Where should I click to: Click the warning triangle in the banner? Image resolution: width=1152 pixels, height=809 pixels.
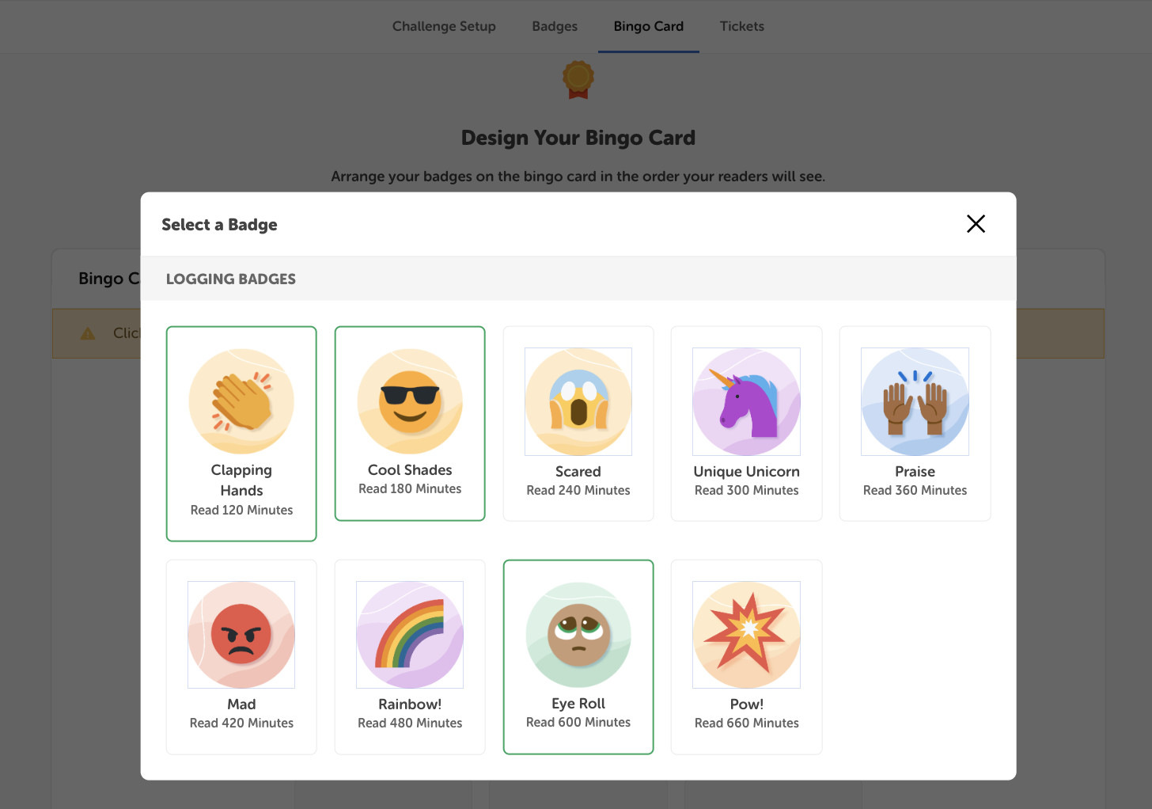click(89, 332)
